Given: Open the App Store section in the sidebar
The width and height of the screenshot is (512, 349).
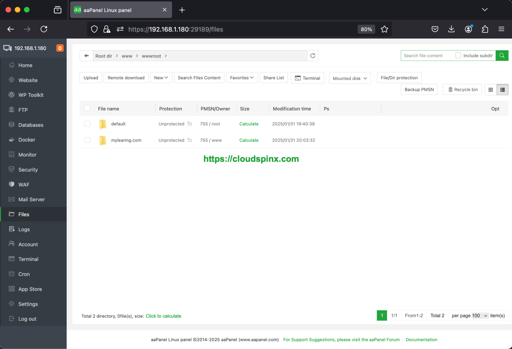Looking at the screenshot, I should point(30,289).
